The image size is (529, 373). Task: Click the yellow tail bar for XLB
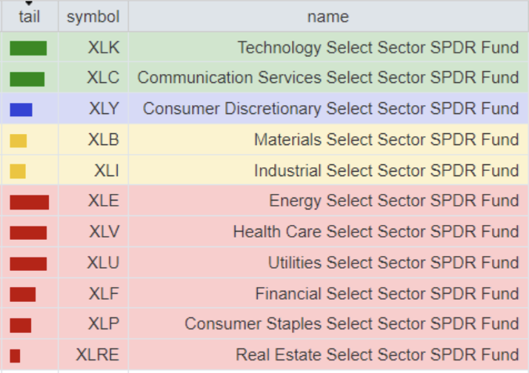[19, 141]
